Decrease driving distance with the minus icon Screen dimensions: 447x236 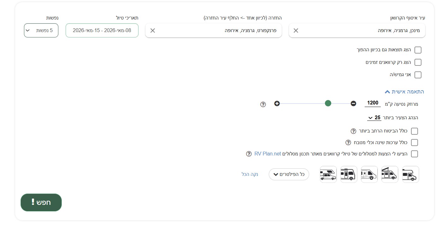click(x=353, y=104)
